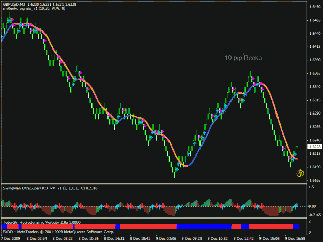Click the '9 Dec 09:28' time label
Screen dimensions: 323x242
192,239
